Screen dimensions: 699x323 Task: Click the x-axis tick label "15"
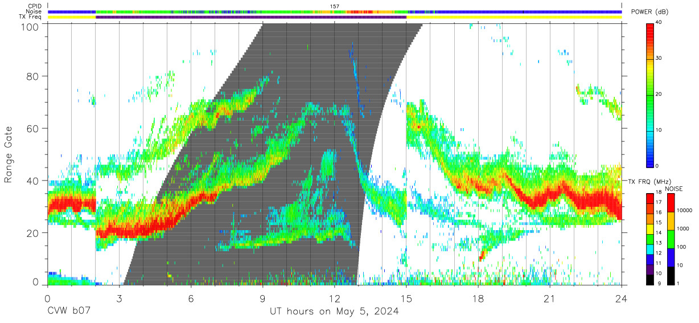(x=406, y=299)
